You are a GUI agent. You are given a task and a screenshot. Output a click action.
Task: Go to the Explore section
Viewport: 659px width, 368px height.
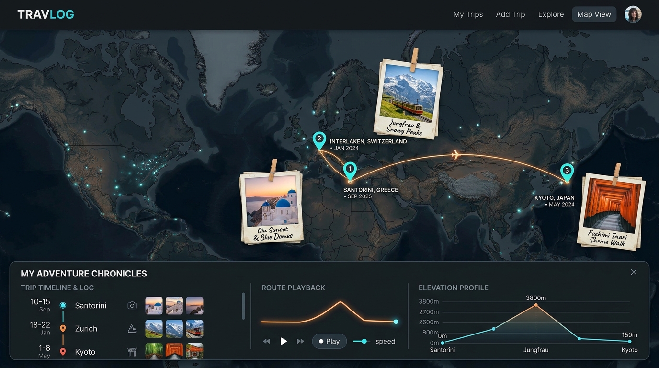pyautogui.click(x=551, y=14)
